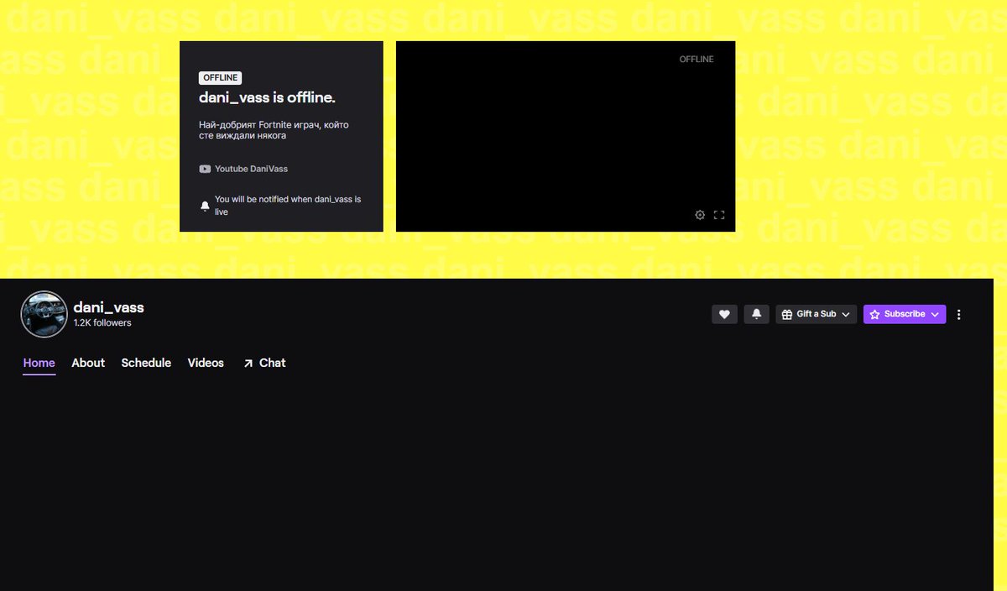Open the Subscribe dropdown

[x=904, y=314]
